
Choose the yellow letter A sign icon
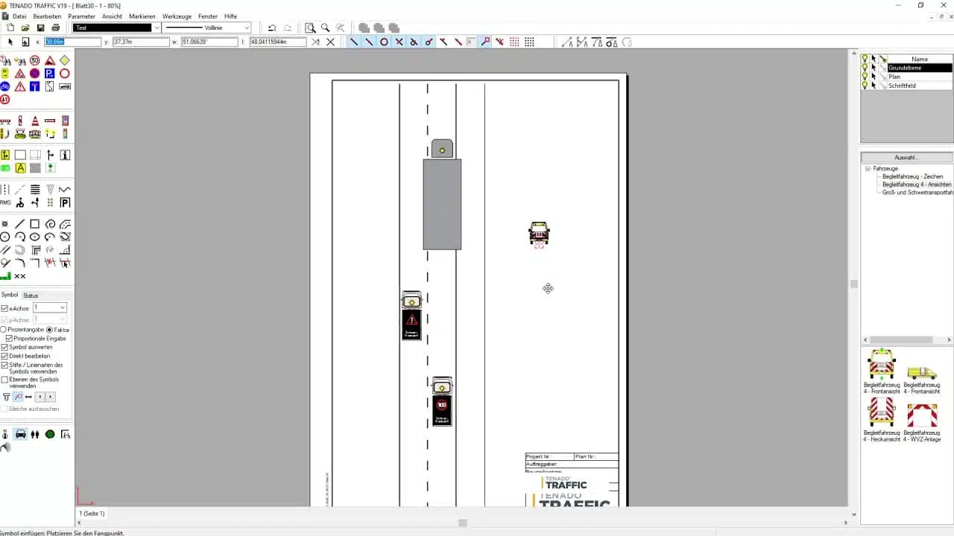click(20, 168)
